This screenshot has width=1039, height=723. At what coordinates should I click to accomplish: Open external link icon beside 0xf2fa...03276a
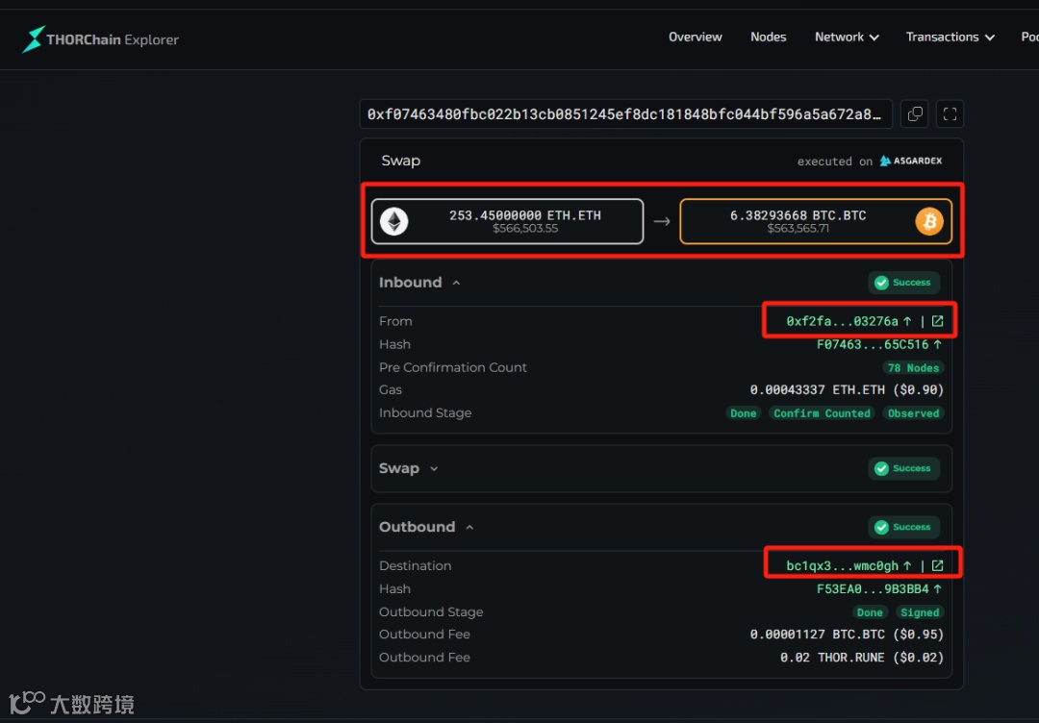click(938, 321)
